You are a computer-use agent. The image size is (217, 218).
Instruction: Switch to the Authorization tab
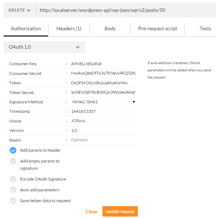click(x=26, y=28)
